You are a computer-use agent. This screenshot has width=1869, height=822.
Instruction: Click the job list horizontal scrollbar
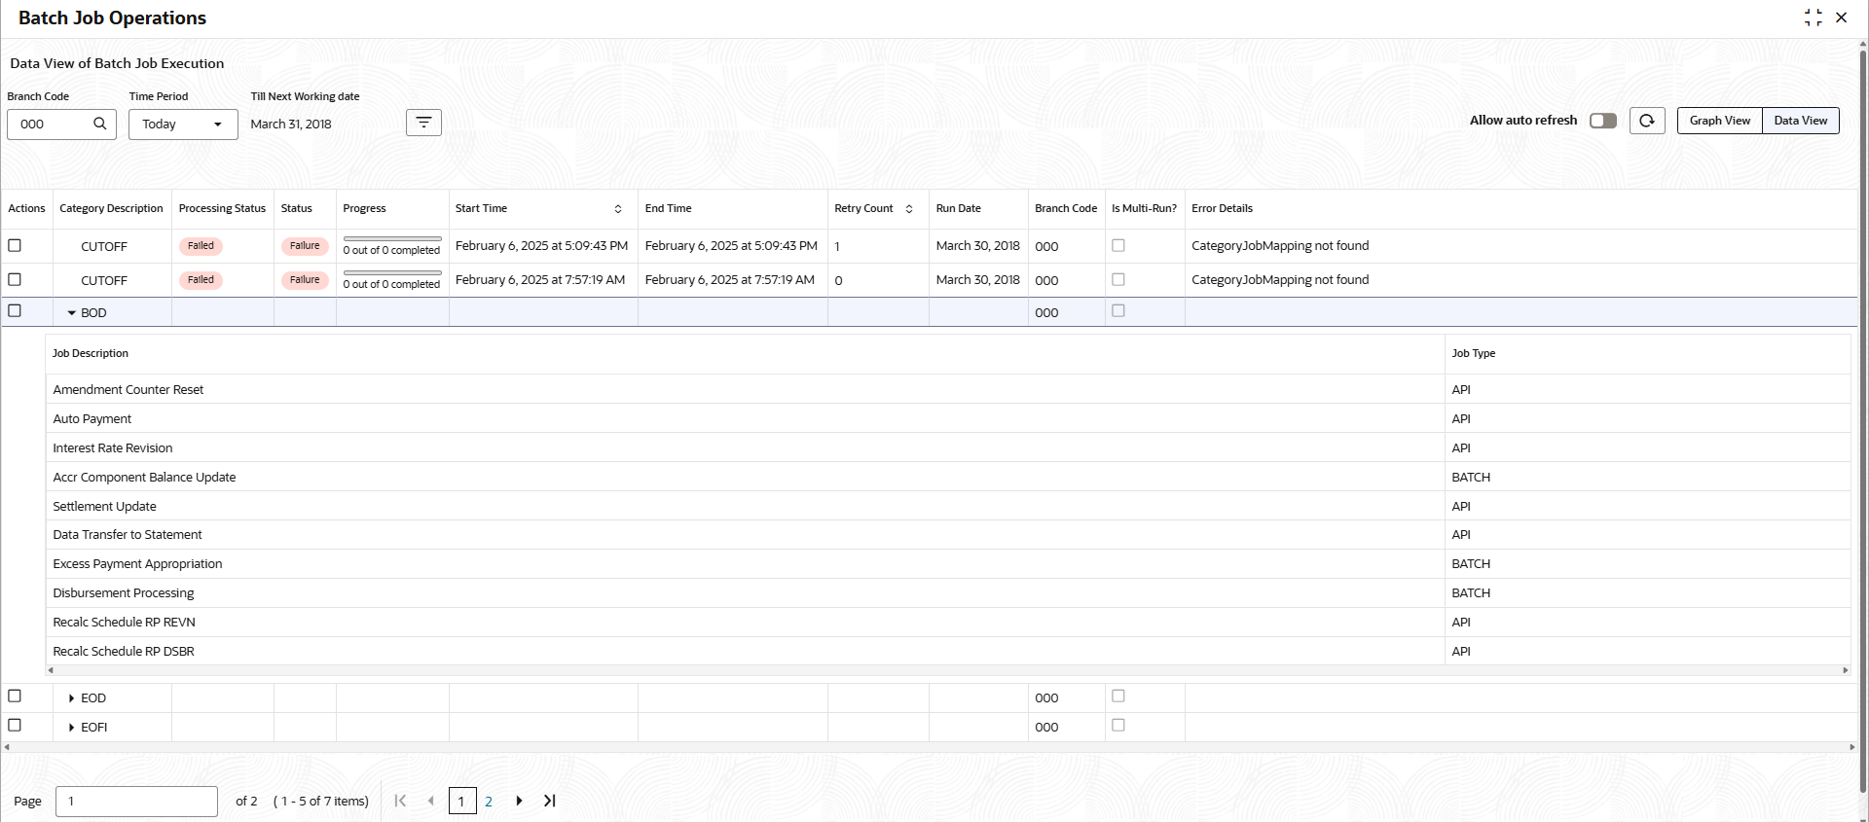coord(947,670)
